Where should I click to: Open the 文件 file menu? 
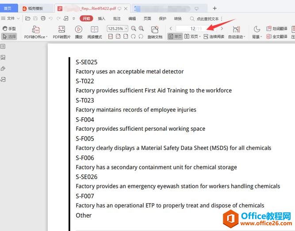[x=10, y=19]
